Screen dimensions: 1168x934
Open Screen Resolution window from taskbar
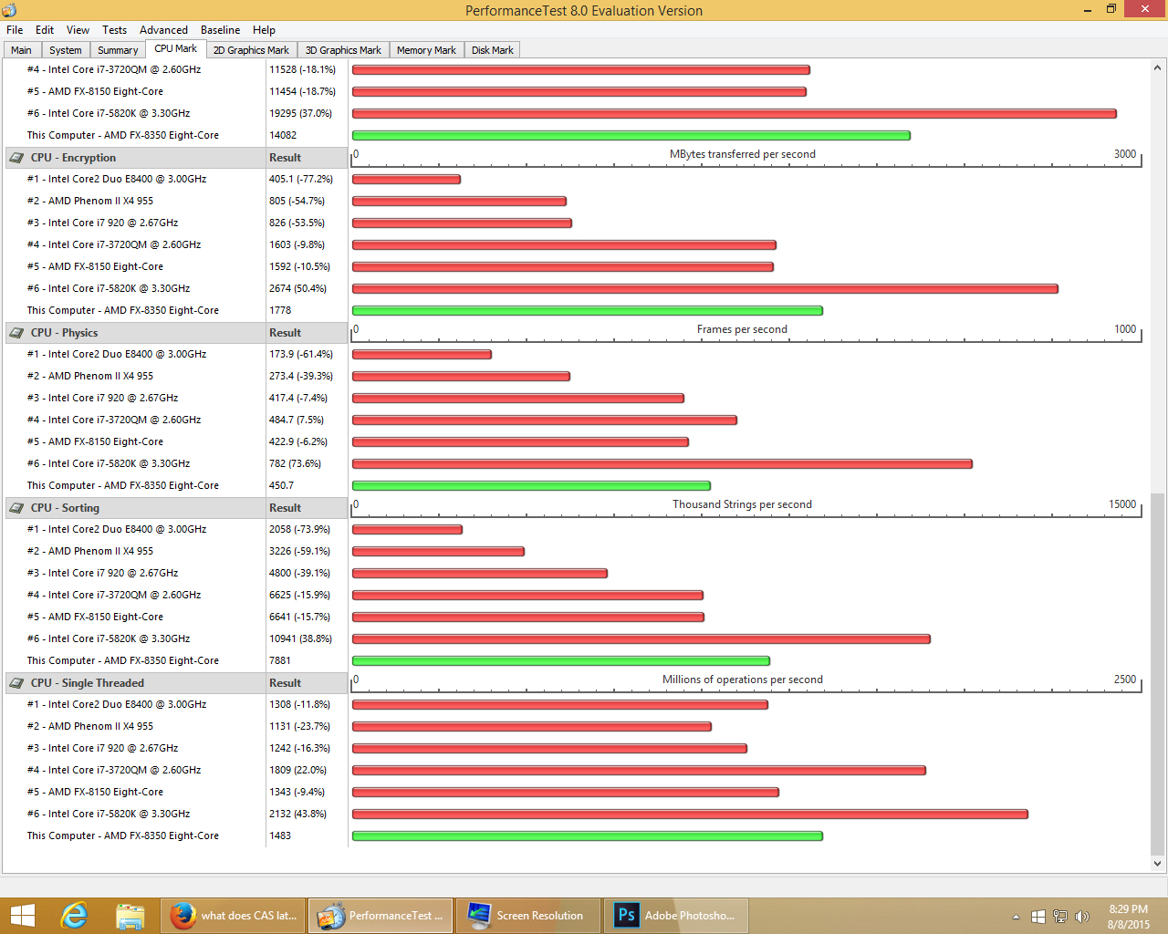(x=528, y=916)
